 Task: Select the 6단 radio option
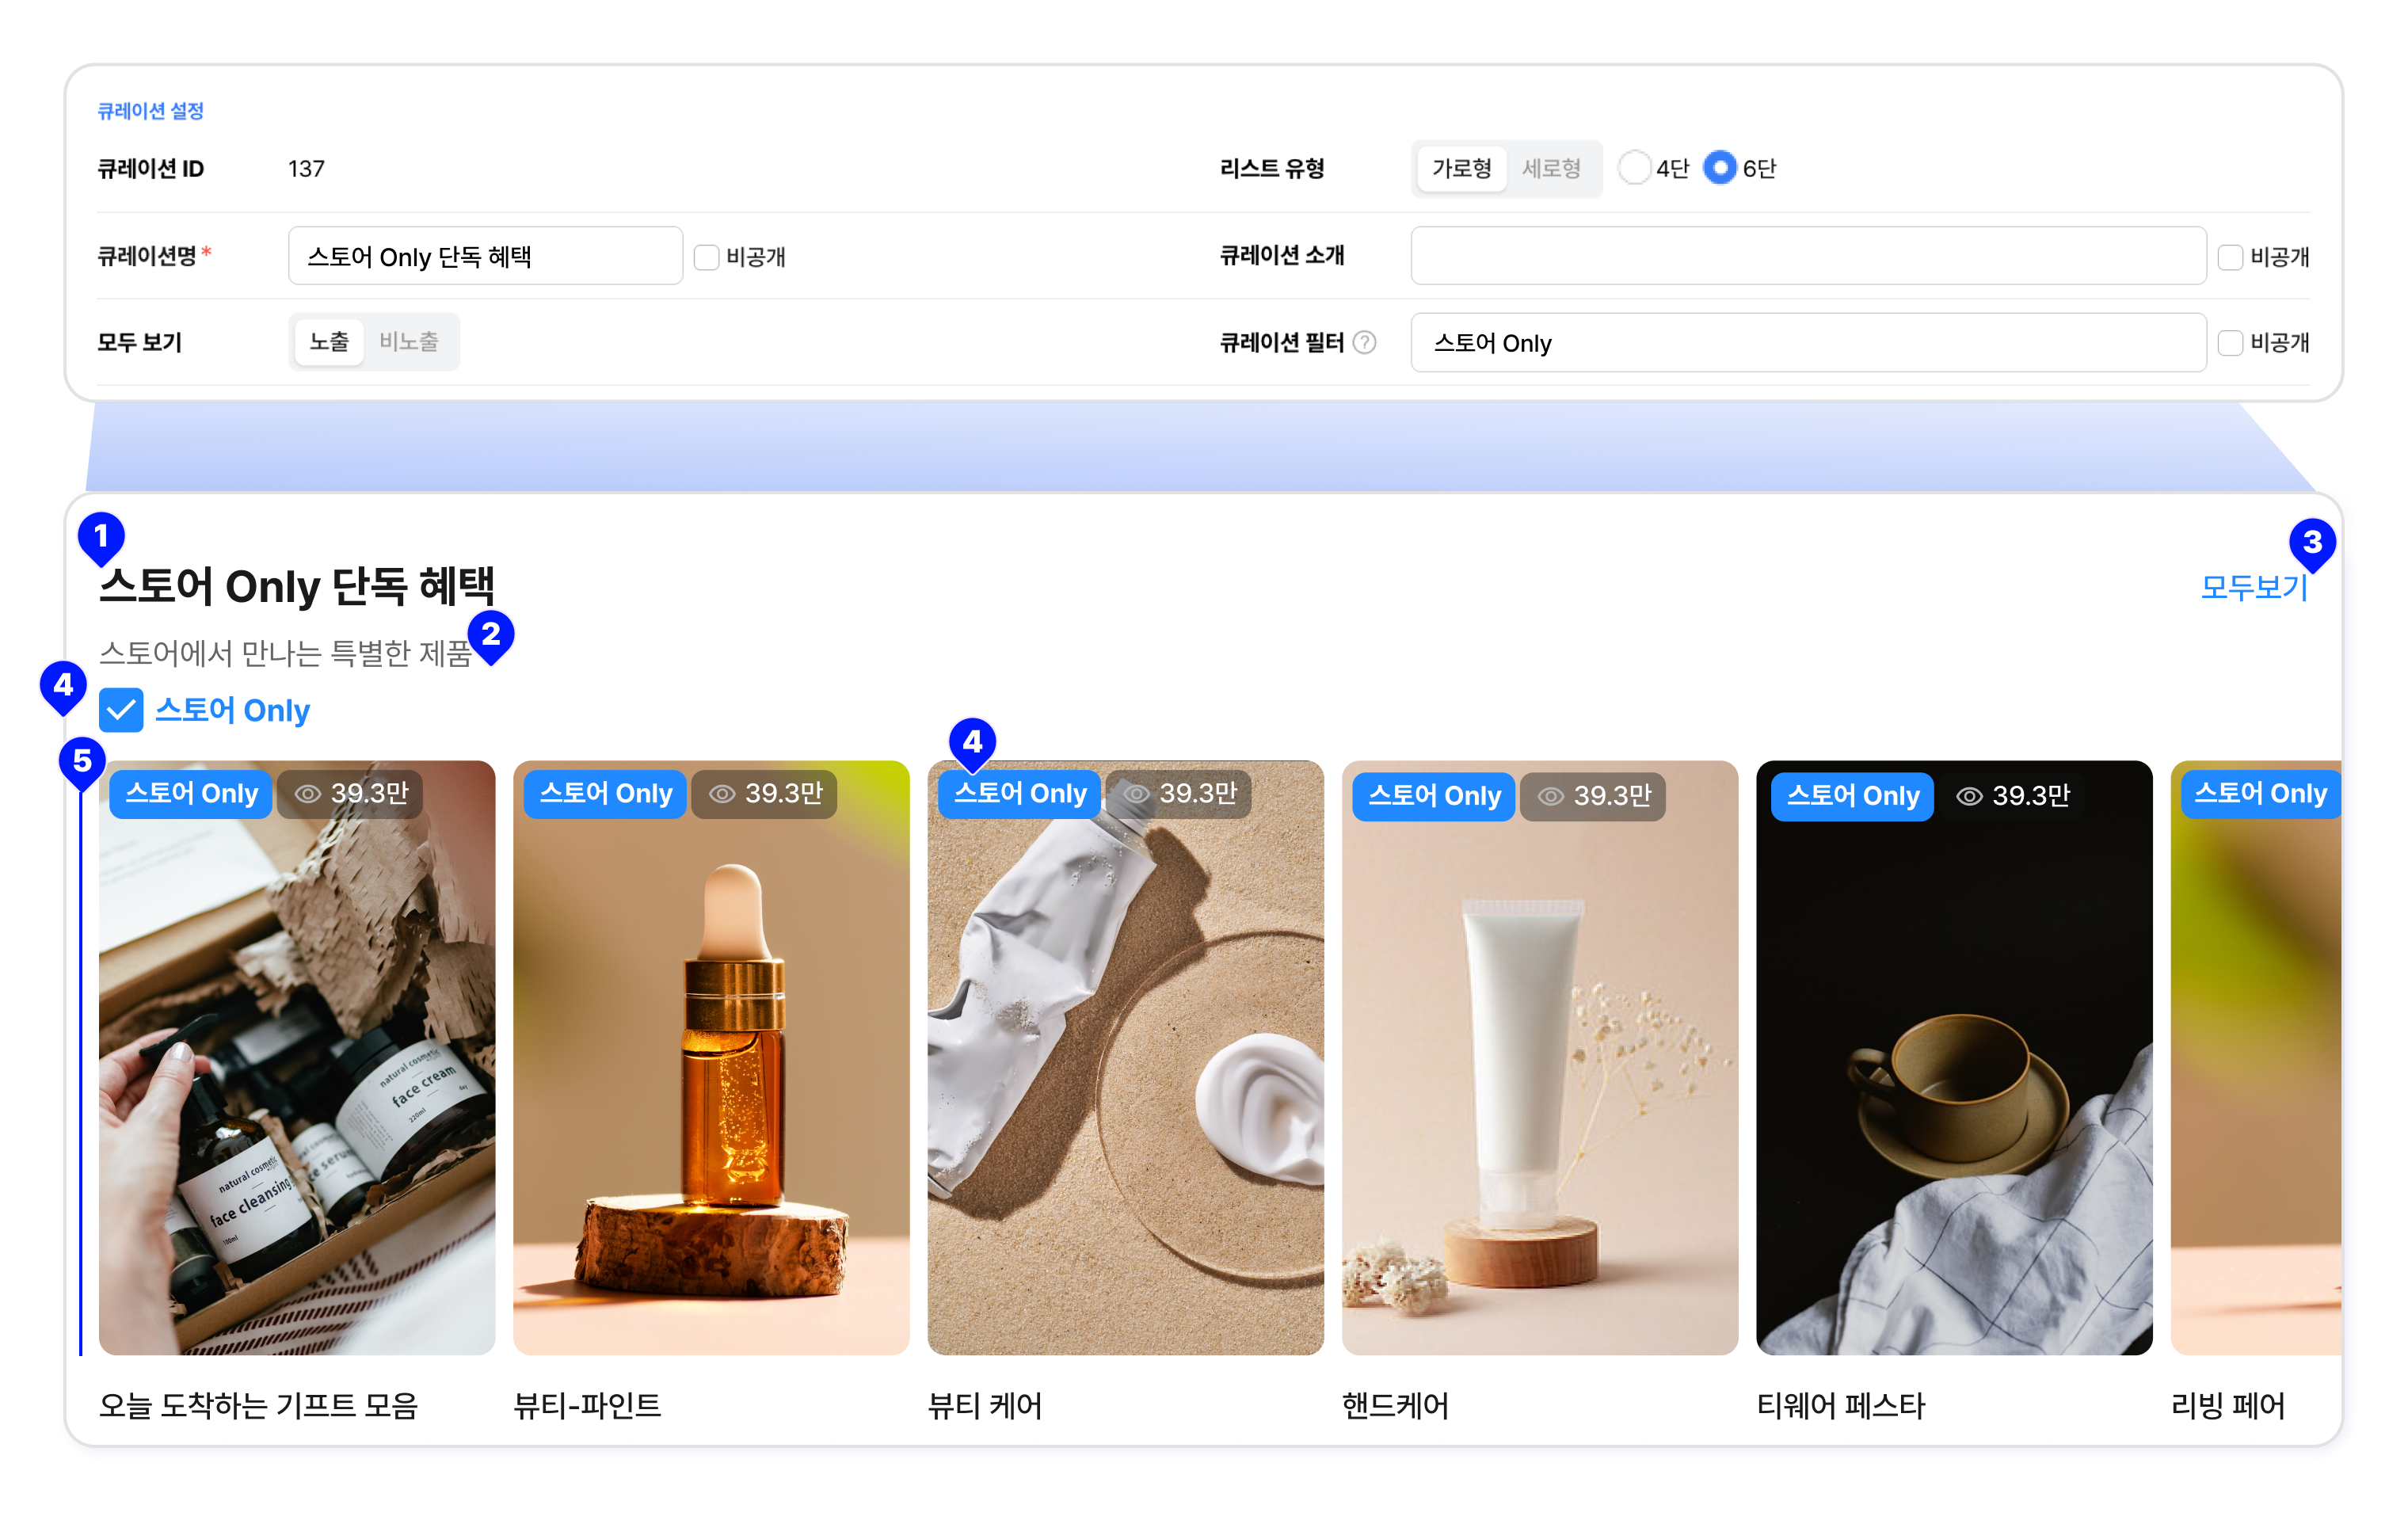(1720, 168)
